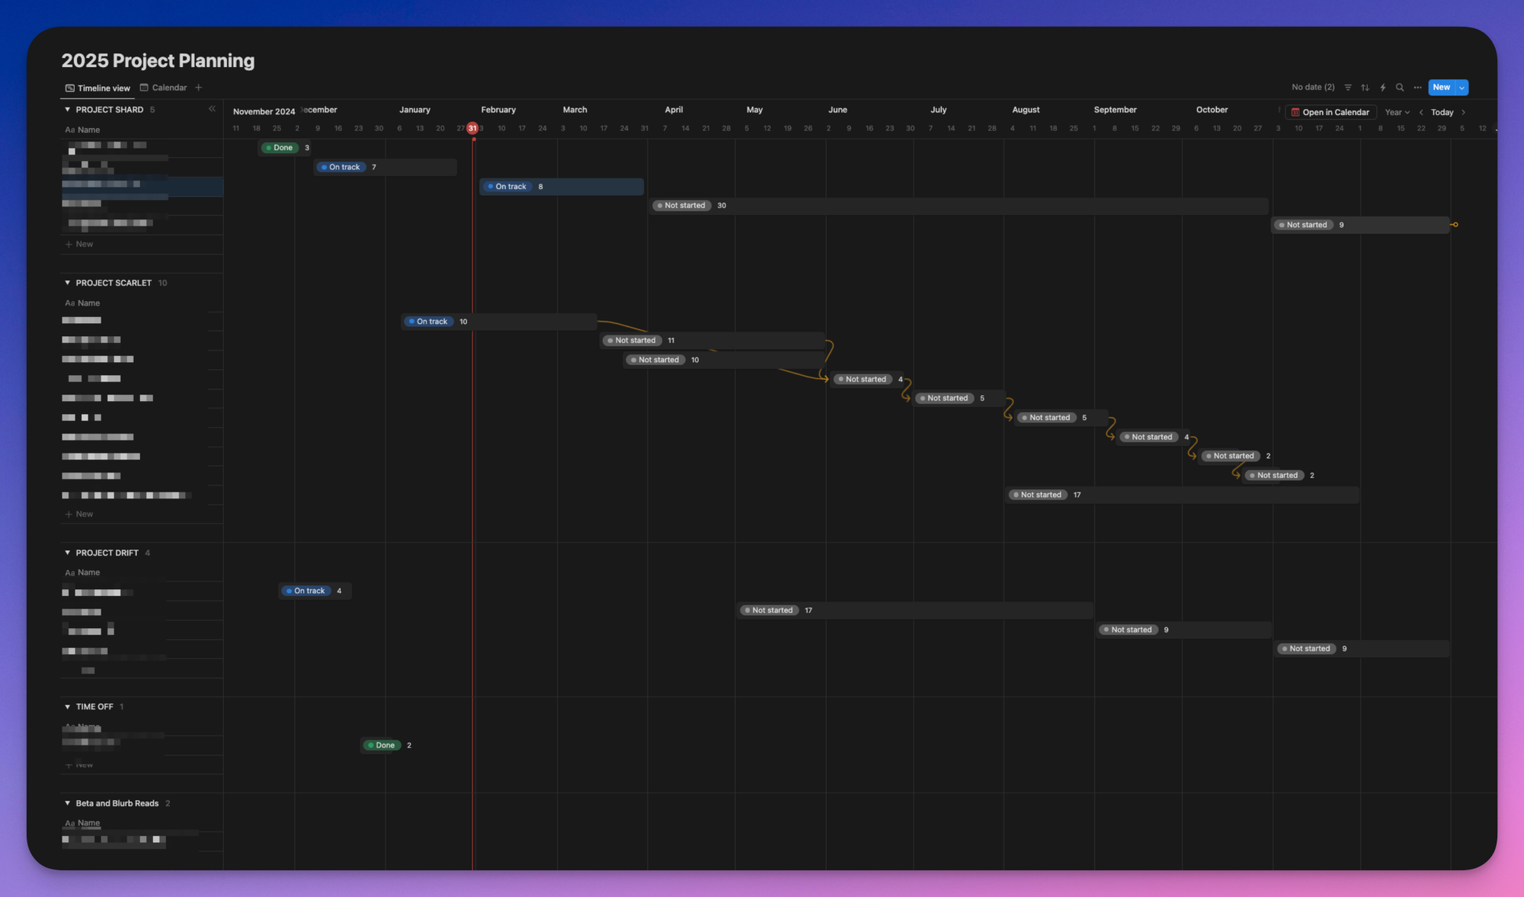Screen dimensions: 1524x897
Task: Click the red calendar icon in Open in Calendar
Action: (x=1295, y=112)
